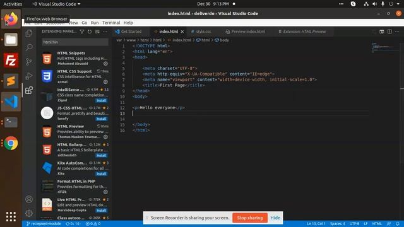Open HTML Snippets extension entry
Viewport: 404px width, 227px height.
point(74,58)
